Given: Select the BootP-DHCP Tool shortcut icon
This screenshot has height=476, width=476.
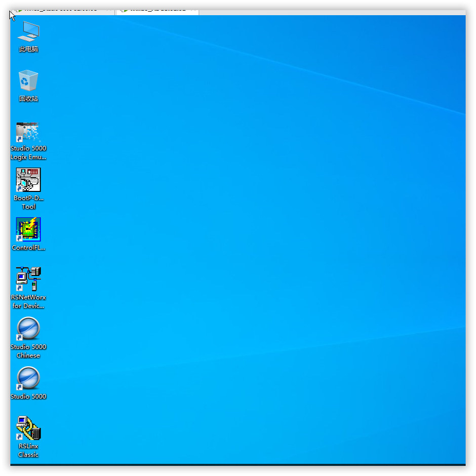Looking at the screenshot, I should tap(28, 180).
